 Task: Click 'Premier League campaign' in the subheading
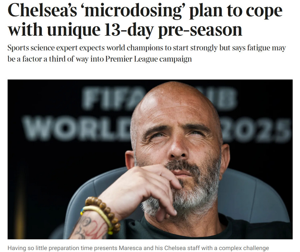click(x=148, y=59)
